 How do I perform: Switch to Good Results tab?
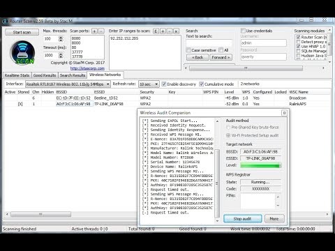45,75
